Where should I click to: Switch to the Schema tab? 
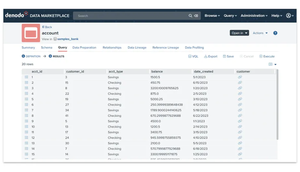click(47, 48)
